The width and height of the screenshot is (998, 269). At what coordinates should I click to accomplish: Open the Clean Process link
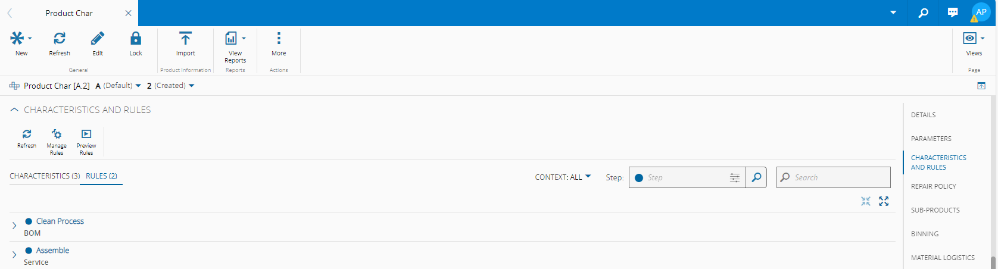coord(60,221)
